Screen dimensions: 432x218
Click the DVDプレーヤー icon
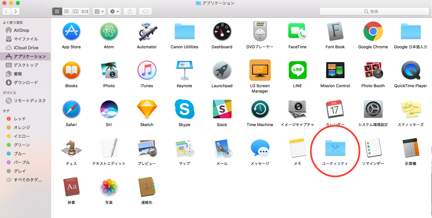[x=260, y=32]
